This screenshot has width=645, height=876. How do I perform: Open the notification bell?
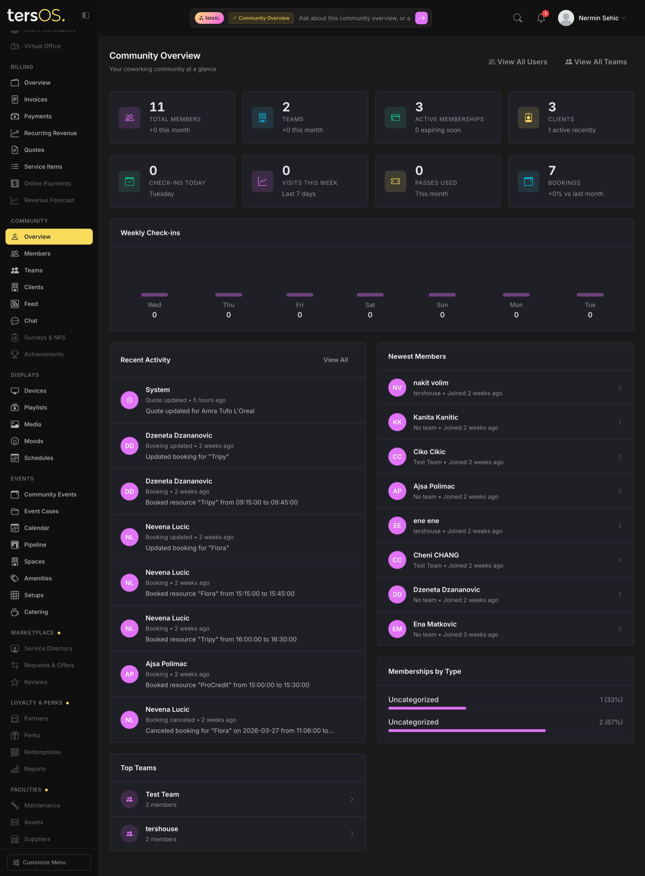point(541,18)
